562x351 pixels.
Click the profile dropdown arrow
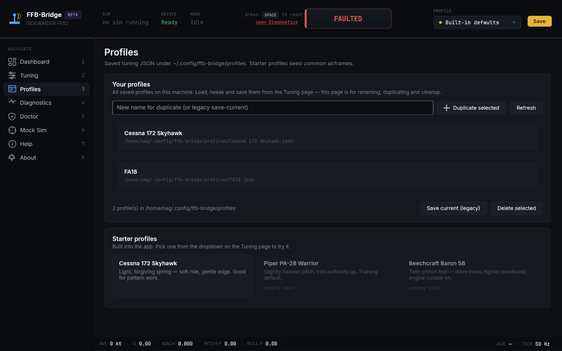click(x=514, y=23)
